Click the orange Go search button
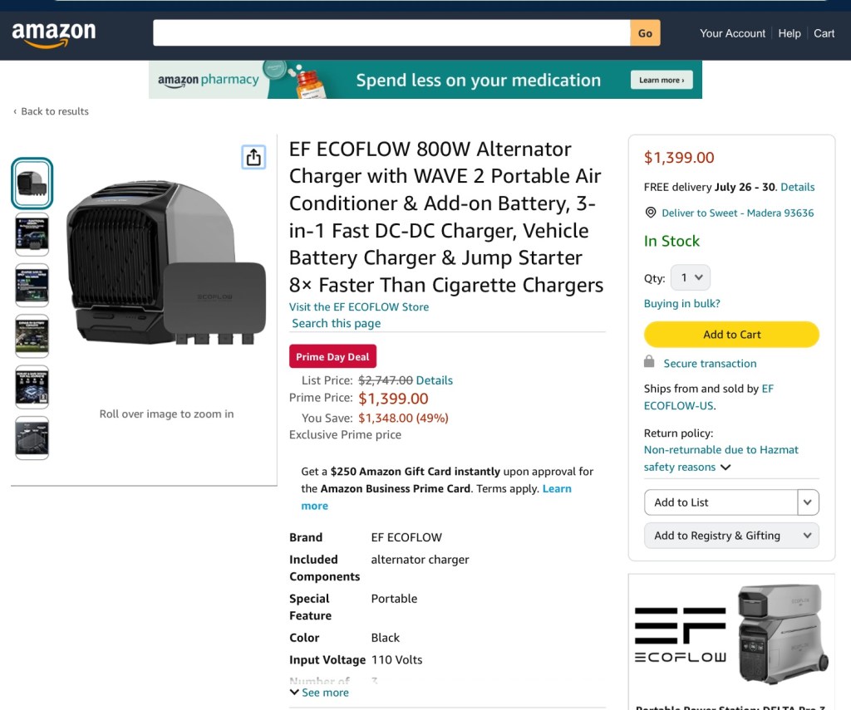 tap(645, 33)
